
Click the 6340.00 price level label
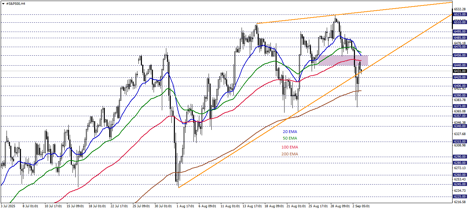click(x=460, y=126)
